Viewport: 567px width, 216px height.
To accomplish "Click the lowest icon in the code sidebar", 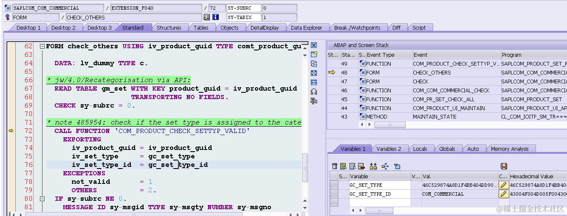I will (314, 101).
